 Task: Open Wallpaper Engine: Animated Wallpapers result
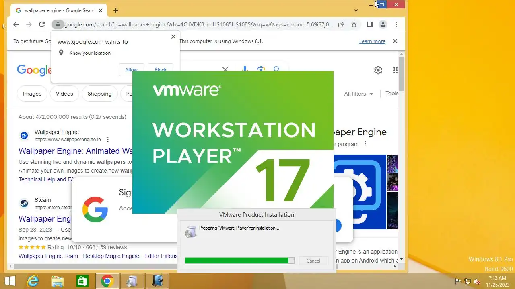[x=75, y=151]
